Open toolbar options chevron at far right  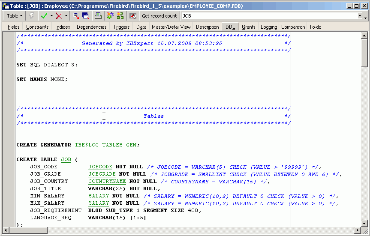[366, 18]
